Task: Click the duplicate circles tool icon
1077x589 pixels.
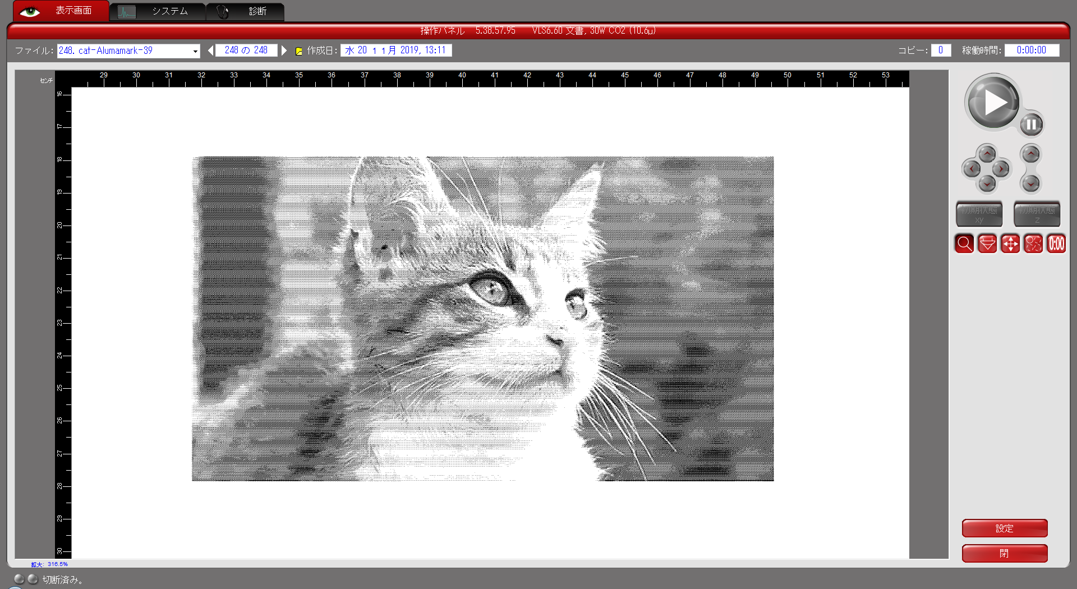Action: (x=1033, y=244)
